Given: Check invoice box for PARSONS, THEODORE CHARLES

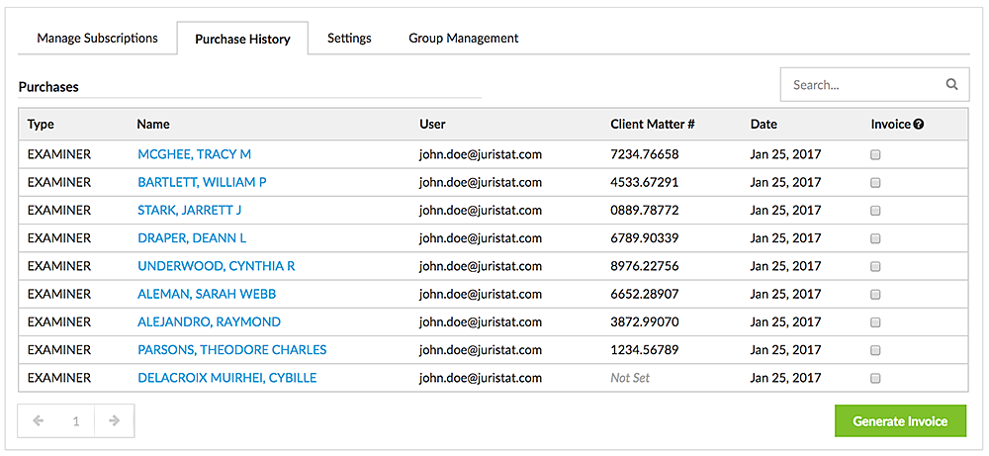Looking at the screenshot, I should point(875,350).
